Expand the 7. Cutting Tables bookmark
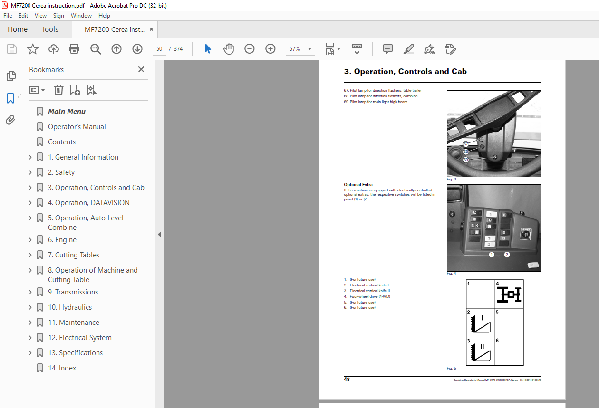The width and height of the screenshot is (599, 408). [x=30, y=255]
